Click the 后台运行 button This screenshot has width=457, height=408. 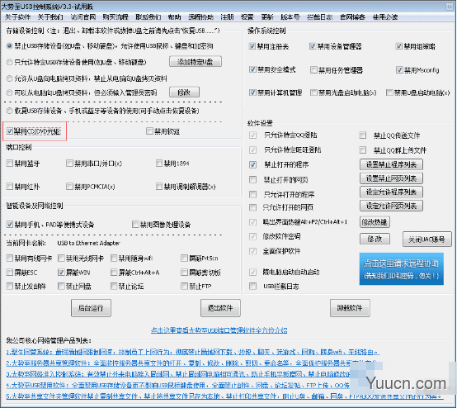(91, 308)
